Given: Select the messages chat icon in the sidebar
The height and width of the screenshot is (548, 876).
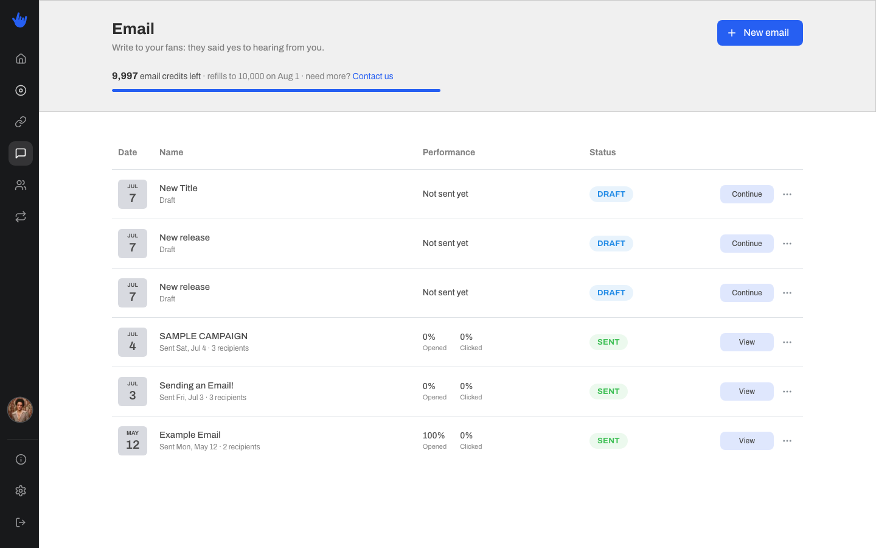Looking at the screenshot, I should 21,153.
